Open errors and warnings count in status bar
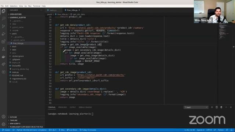This screenshot has height=132, width=235. [53, 130]
